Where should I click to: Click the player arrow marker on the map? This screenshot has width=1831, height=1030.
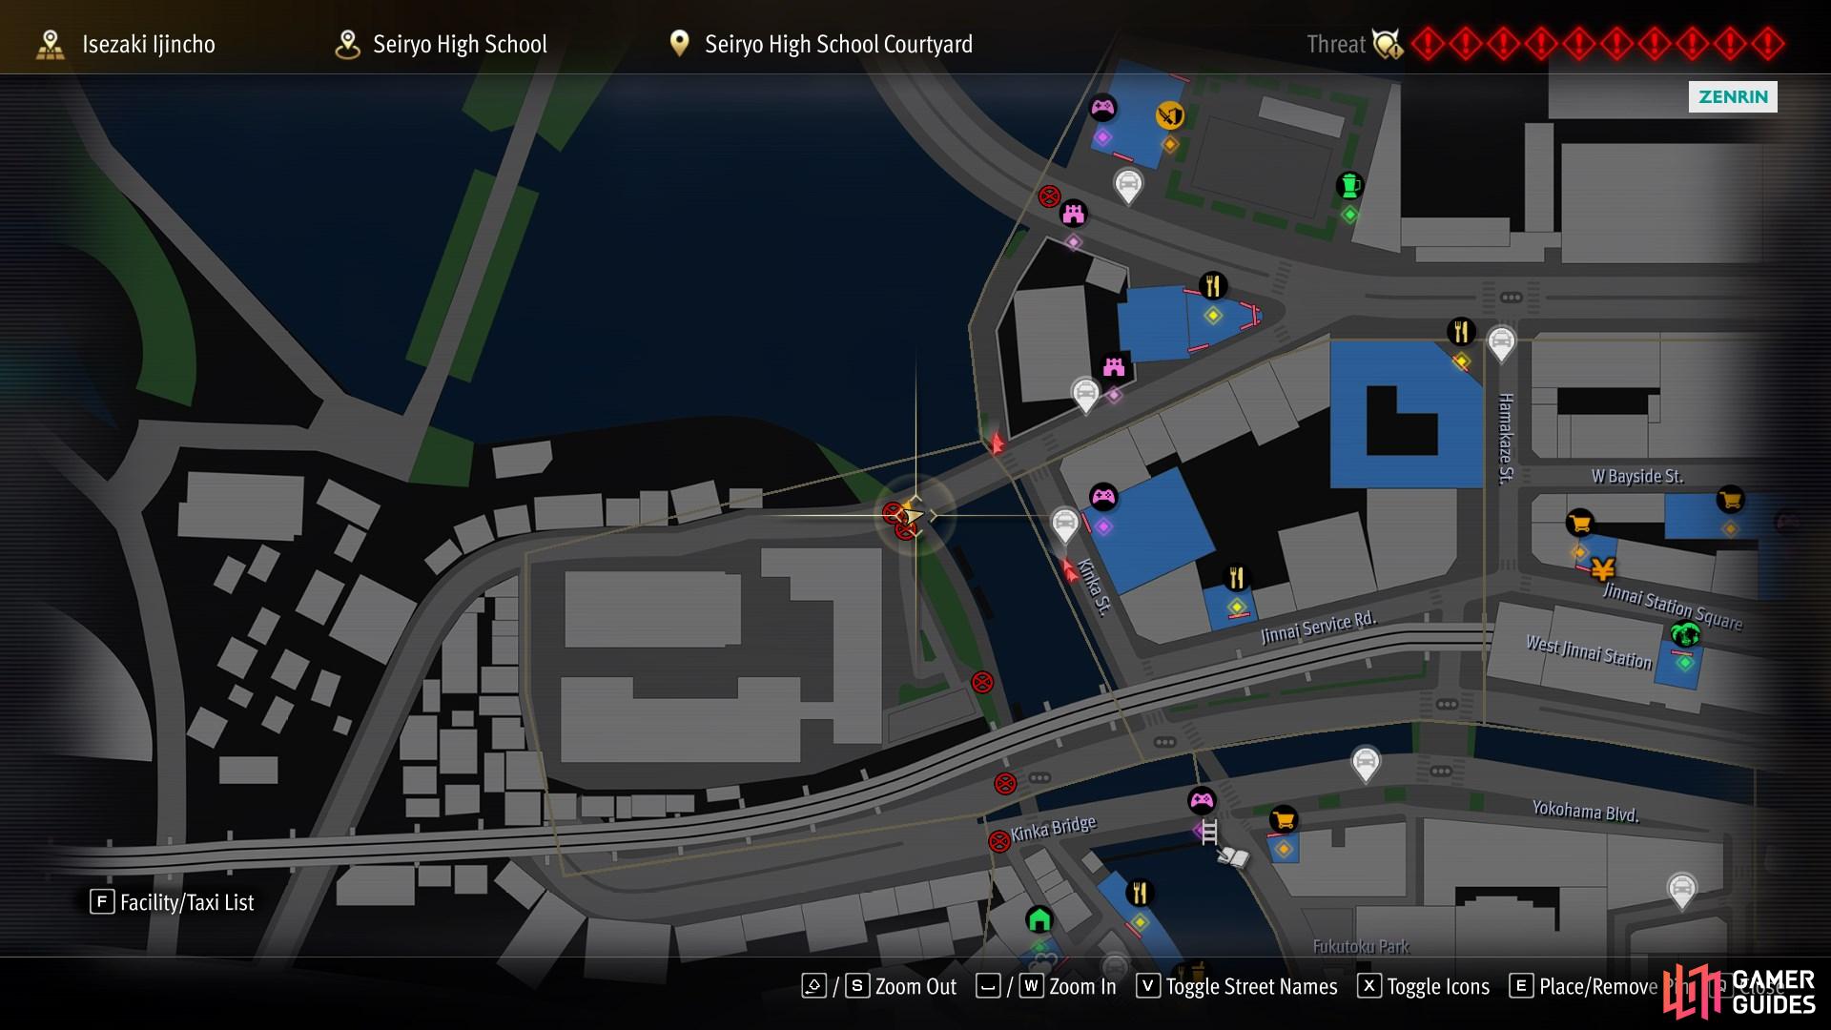tap(913, 516)
